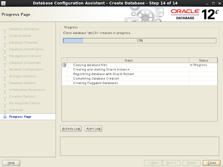223x167 pixels.
Task: Select the Database Options step
Action: (x=22, y=83)
